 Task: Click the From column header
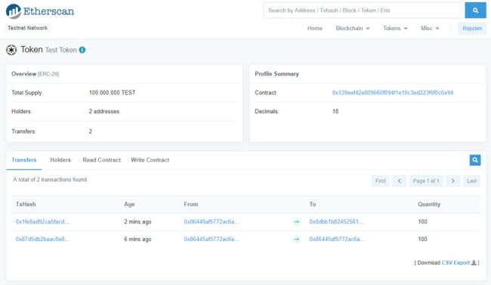pos(190,204)
